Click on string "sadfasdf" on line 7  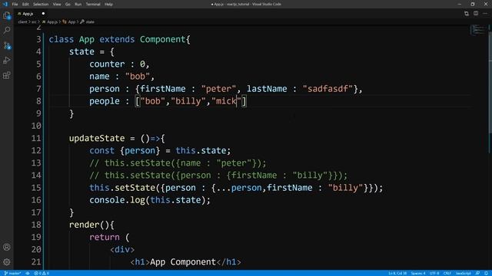(327, 89)
